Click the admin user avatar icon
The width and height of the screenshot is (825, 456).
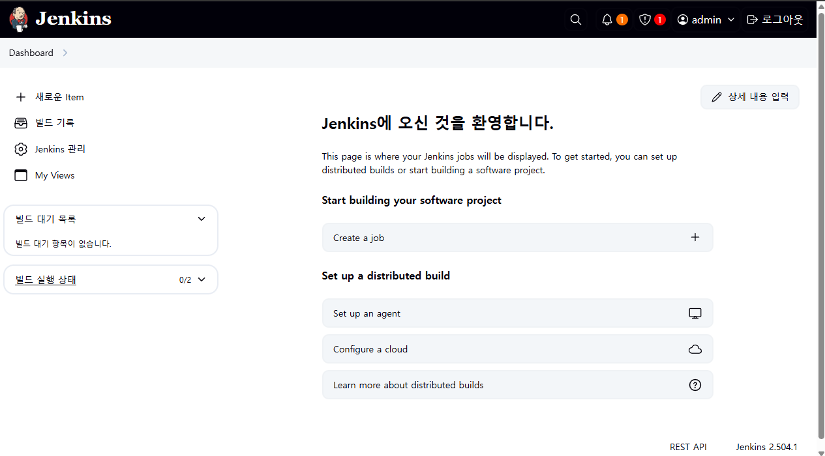click(x=683, y=20)
